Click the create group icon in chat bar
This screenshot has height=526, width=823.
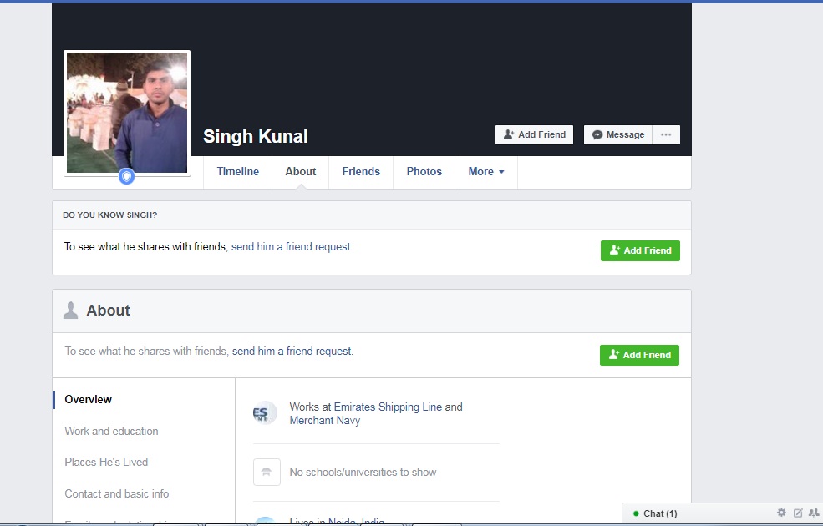click(x=814, y=513)
